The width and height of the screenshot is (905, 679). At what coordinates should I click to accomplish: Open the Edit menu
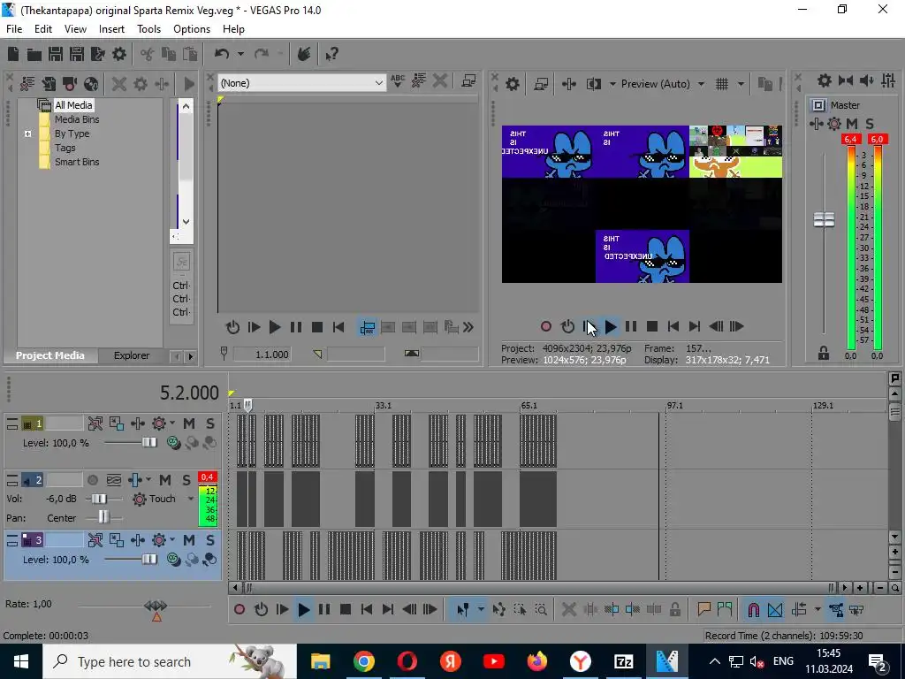pos(43,29)
